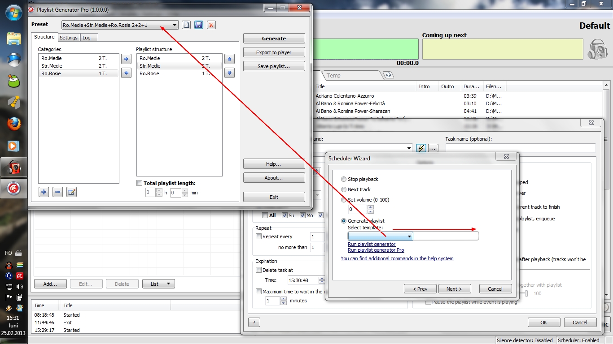Viewport: 613px width, 344px height.
Task: Open the List dropdown button
Action: tap(158, 284)
